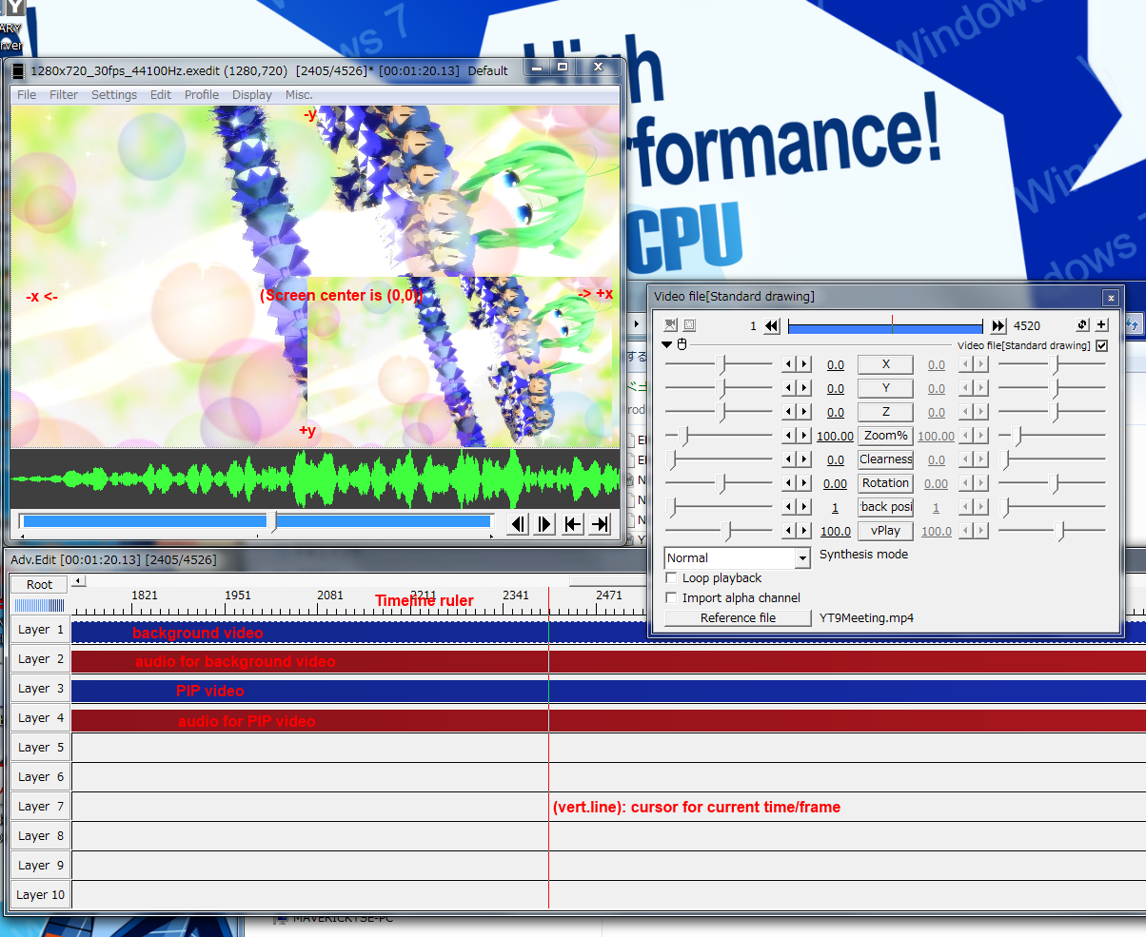Toggle visibility of Layer 1

coord(40,630)
